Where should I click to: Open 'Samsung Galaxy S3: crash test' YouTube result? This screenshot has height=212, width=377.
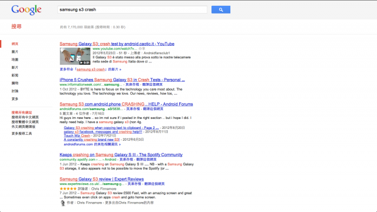[117, 44]
